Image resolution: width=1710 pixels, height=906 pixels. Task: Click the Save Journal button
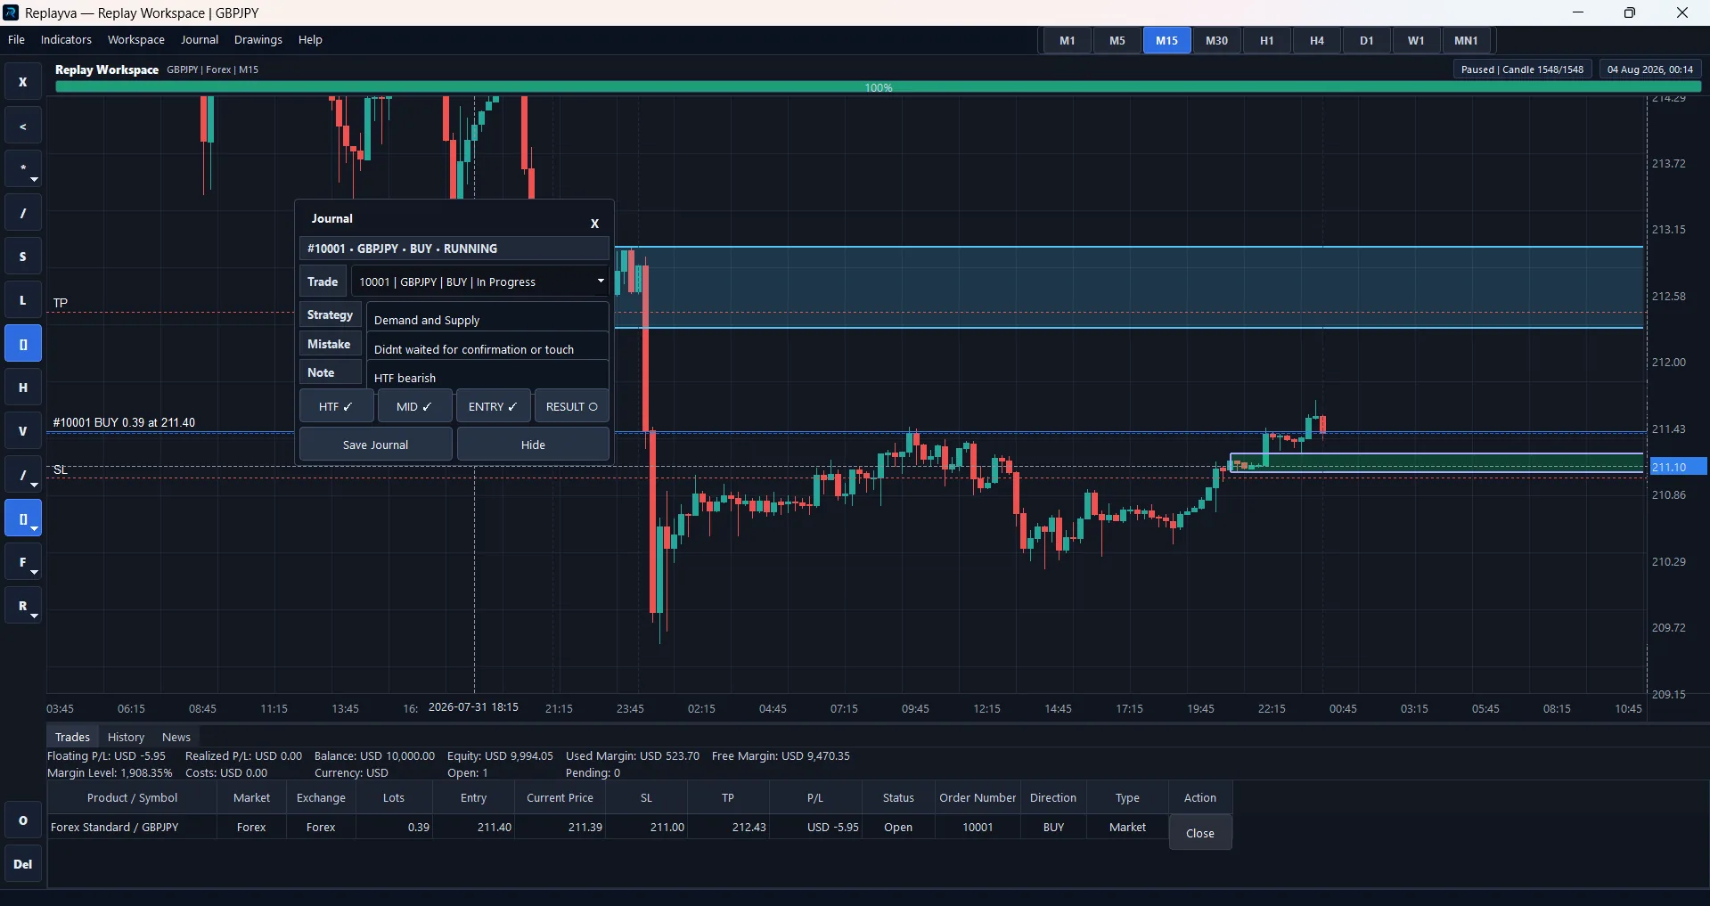click(375, 445)
